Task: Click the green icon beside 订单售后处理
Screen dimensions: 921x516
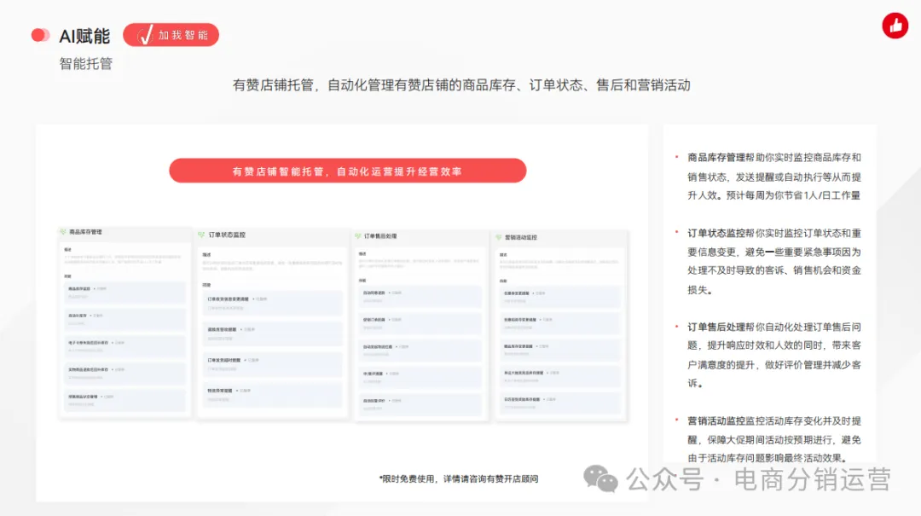Action: [x=357, y=236]
